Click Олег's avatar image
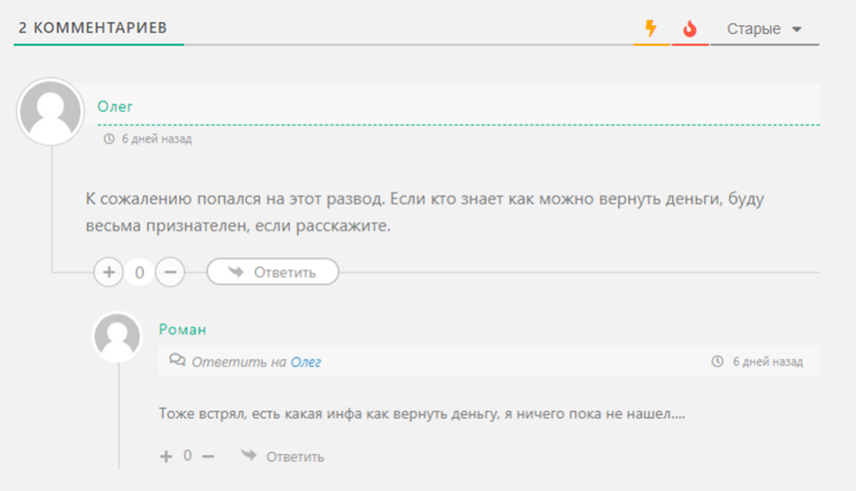Screen dimensions: 856x491 click(x=51, y=112)
